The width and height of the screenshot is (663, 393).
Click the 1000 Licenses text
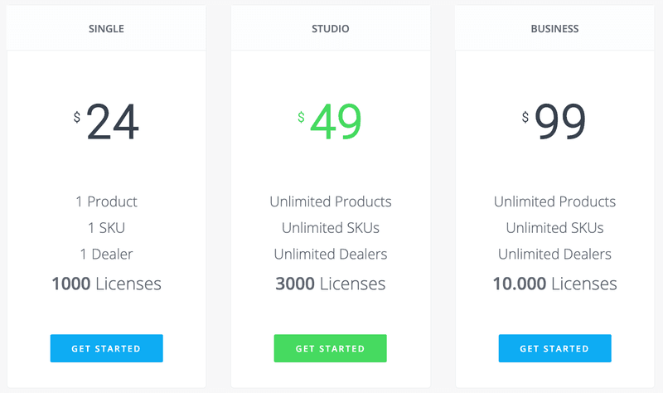(106, 284)
